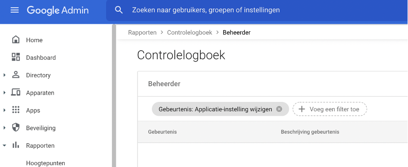Click Voeg een filter toe button
The image size is (408, 167).
coord(330,109)
